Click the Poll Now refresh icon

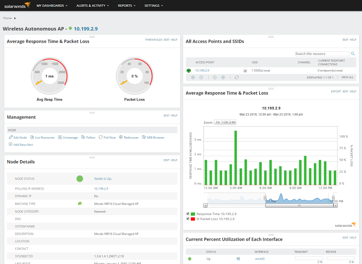click(x=101, y=138)
